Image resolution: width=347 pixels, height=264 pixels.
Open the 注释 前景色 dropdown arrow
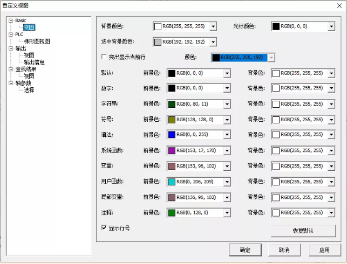click(x=227, y=213)
